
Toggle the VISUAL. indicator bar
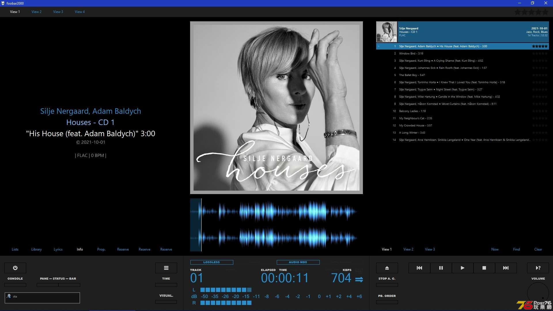click(166, 302)
